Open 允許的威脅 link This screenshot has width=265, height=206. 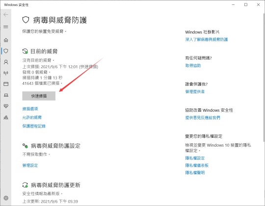pyautogui.click(x=32, y=117)
